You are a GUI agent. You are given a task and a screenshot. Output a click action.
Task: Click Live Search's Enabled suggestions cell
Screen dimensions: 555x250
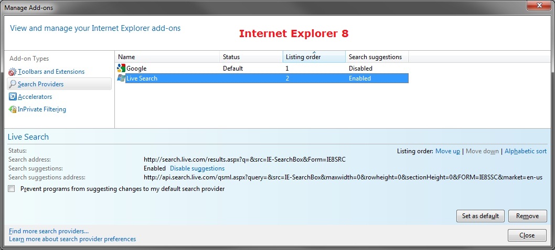(x=360, y=78)
